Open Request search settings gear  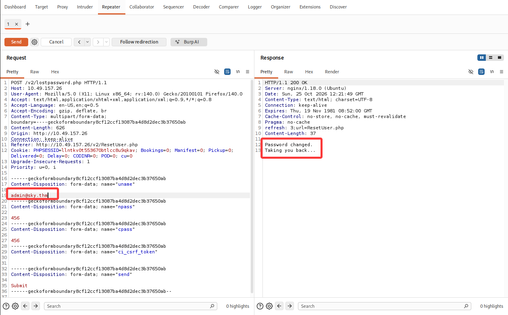(15, 306)
